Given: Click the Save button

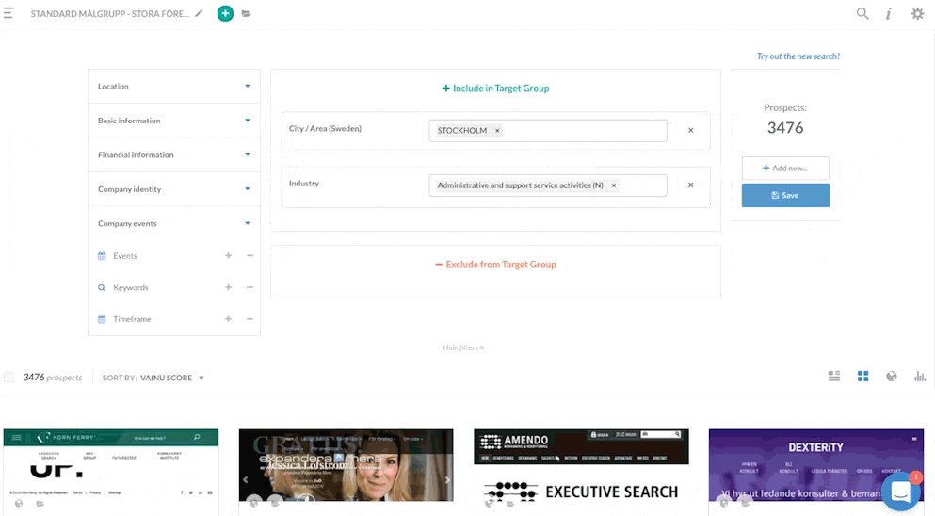Looking at the screenshot, I should (785, 195).
